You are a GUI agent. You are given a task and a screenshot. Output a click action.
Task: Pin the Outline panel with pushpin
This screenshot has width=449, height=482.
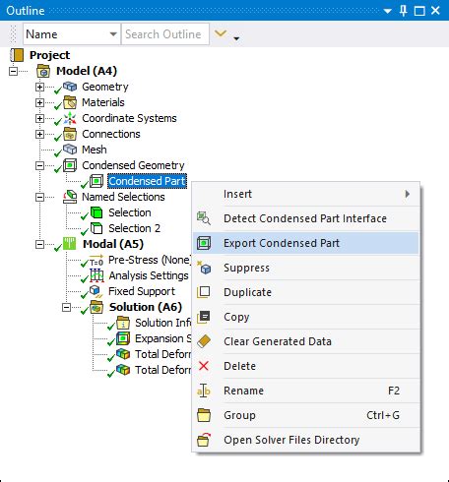[x=404, y=11]
